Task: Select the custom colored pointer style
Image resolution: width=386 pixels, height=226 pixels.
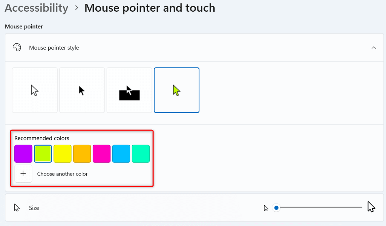Action: click(x=176, y=90)
